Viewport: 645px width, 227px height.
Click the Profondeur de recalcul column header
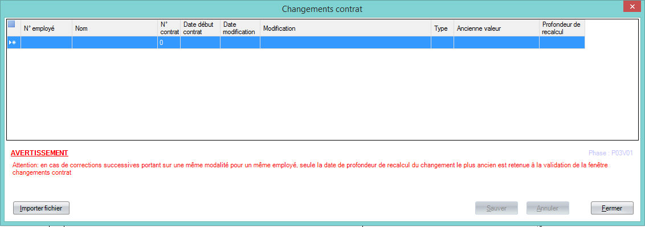[562, 28]
